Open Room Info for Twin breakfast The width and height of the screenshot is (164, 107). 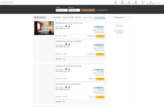click(x=58, y=97)
